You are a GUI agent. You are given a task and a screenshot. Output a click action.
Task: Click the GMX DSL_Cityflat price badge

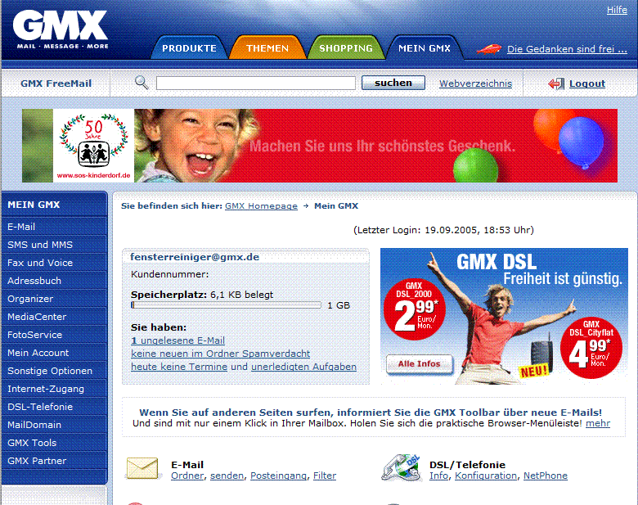click(x=591, y=348)
